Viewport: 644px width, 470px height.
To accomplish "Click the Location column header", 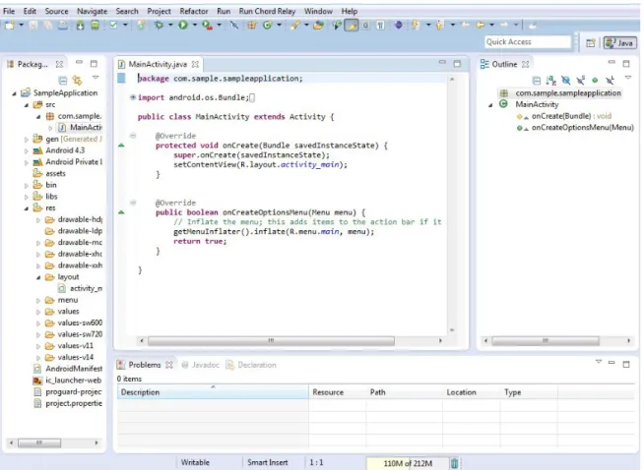I will [x=472, y=392].
